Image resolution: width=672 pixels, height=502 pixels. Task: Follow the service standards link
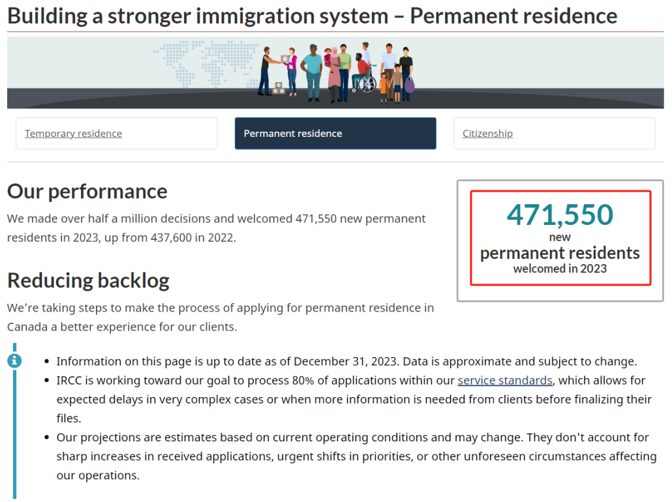click(x=505, y=380)
